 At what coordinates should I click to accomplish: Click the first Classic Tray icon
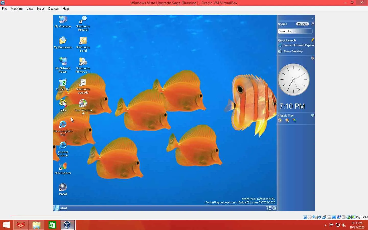[280, 120]
